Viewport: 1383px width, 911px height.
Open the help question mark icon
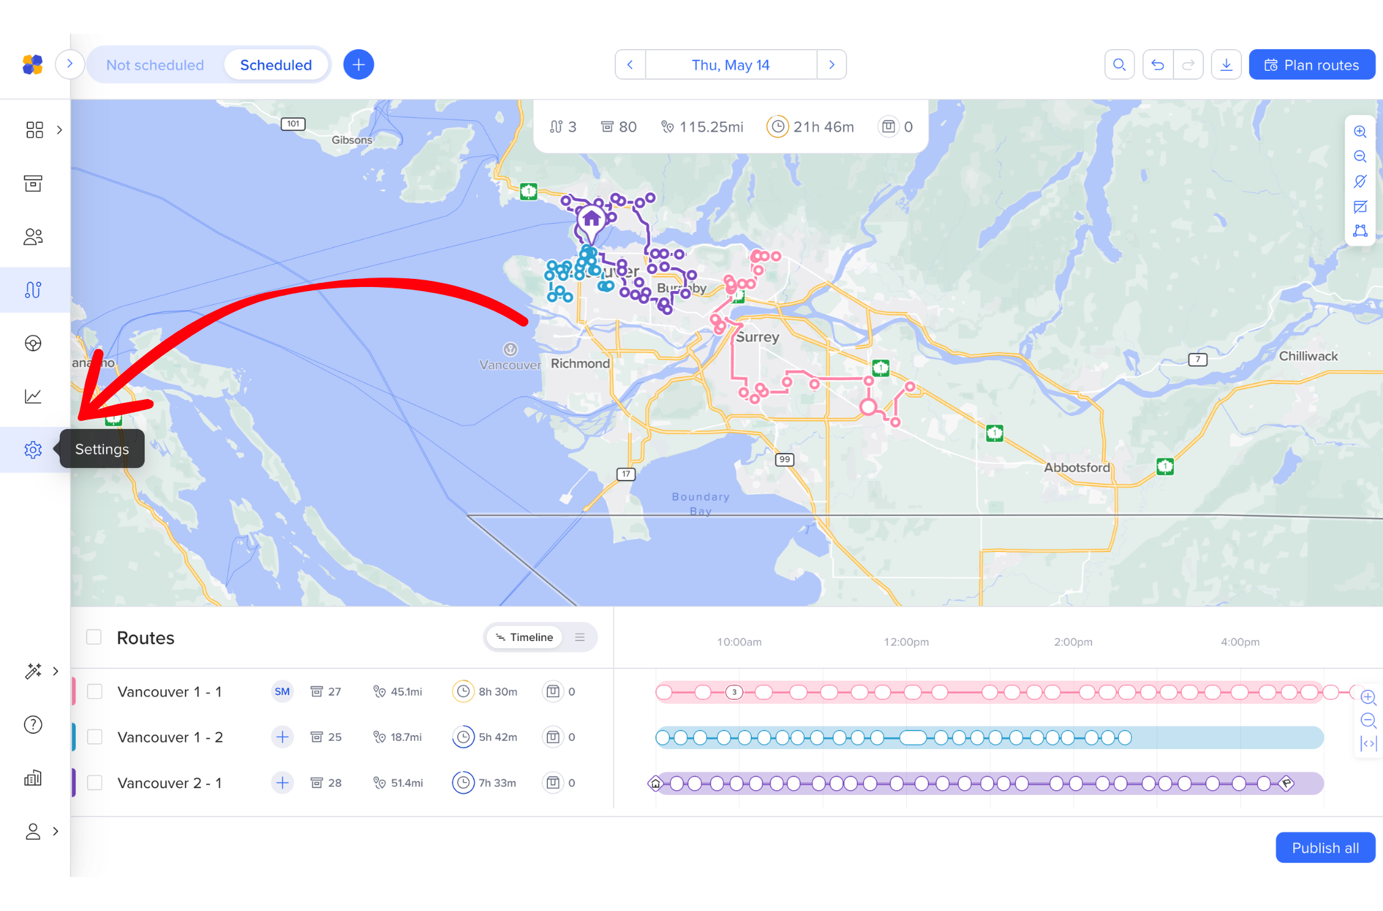[32, 725]
